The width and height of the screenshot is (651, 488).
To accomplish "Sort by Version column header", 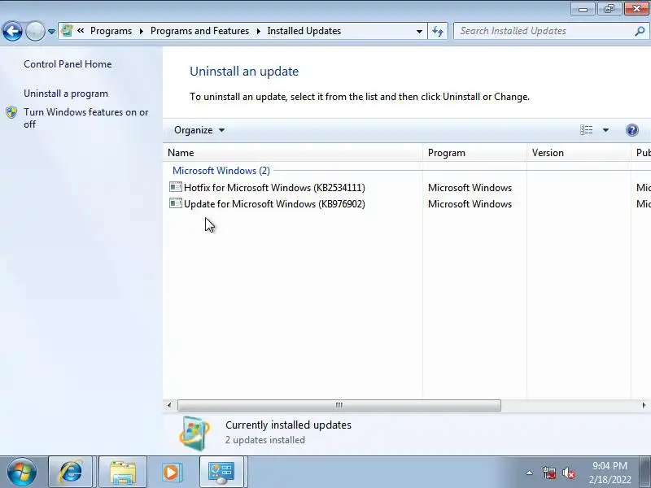I will [579, 153].
